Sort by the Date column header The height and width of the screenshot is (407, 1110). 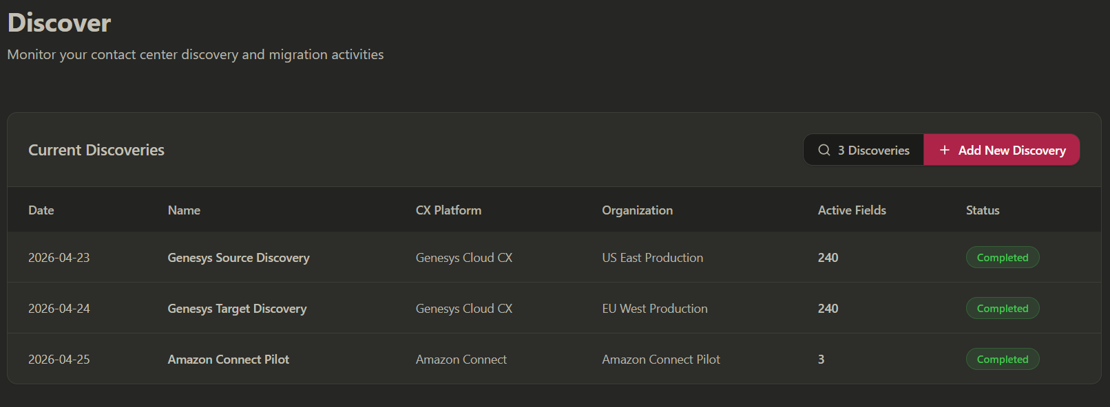pos(41,210)
